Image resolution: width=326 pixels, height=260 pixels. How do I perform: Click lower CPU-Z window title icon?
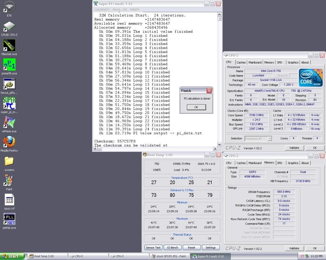(226, 156)
